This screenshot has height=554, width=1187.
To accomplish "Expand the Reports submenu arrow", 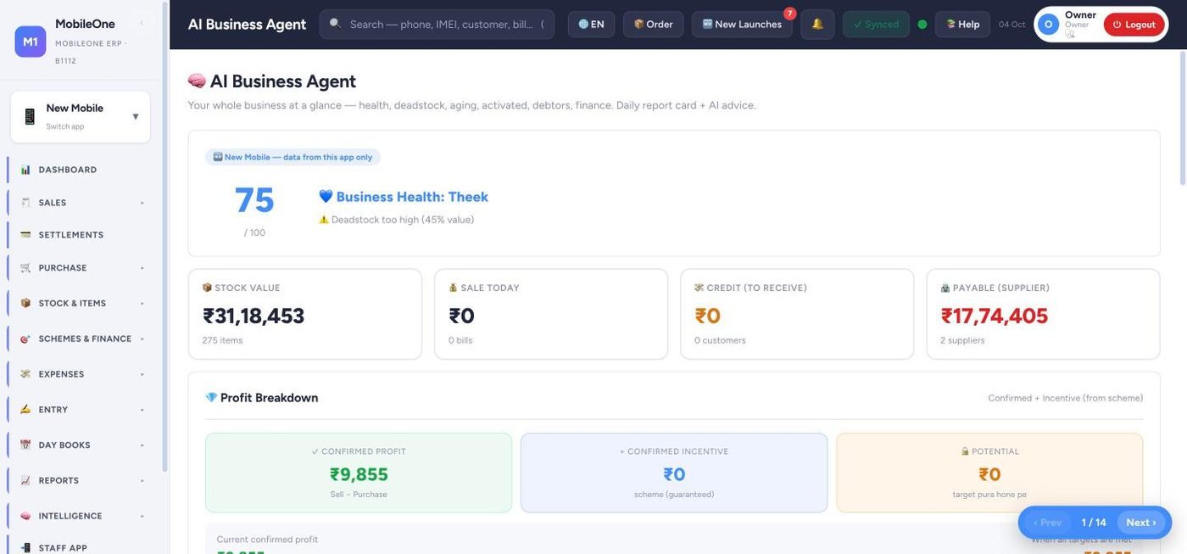I will [142, 481].
